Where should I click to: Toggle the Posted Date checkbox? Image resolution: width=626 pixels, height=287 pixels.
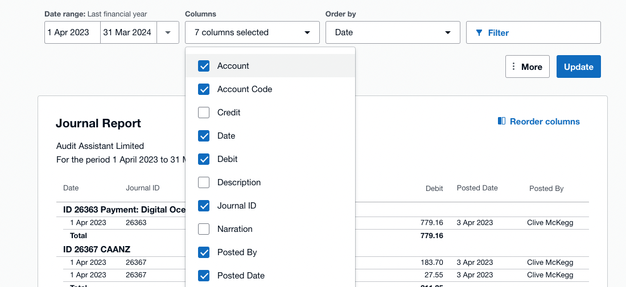pyautogui.click(x=204, y=276)
